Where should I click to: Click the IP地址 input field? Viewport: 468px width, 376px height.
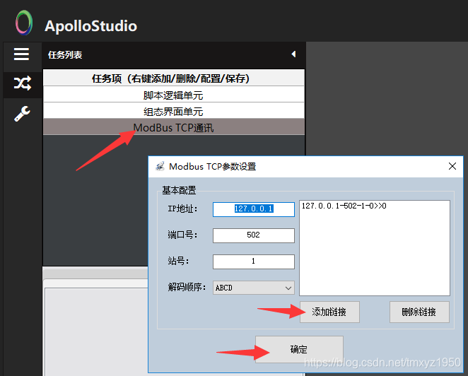254,209
